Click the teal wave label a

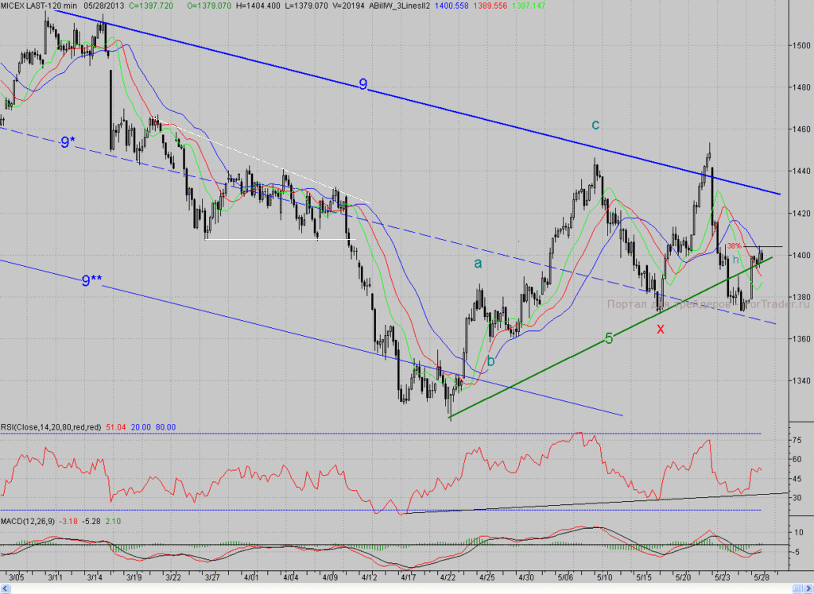click(x=478, y=264)
